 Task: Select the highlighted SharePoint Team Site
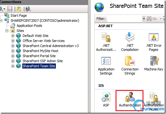click(x=39, y=66)
